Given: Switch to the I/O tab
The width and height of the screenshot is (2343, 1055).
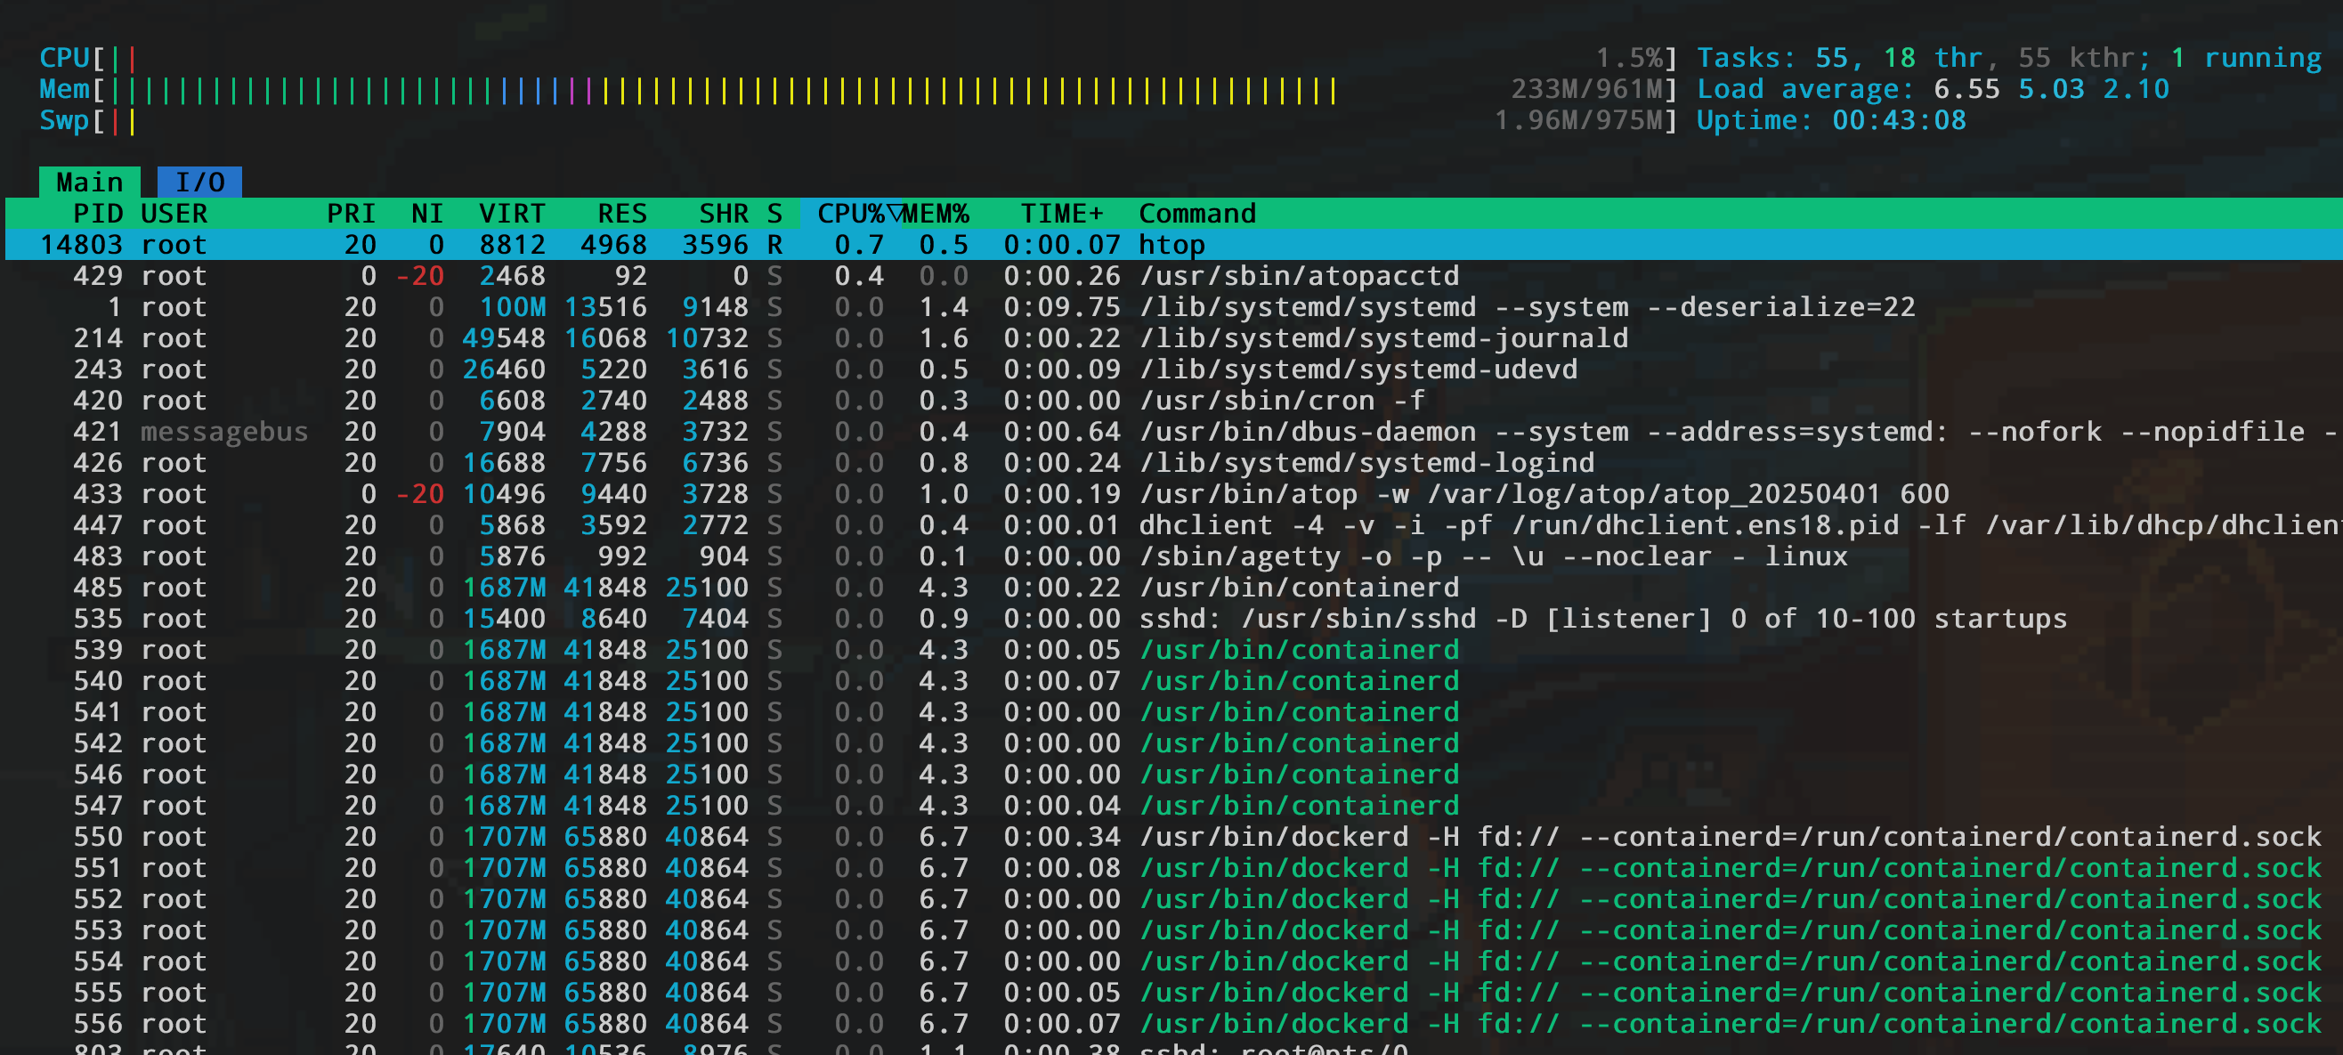Looking at the screenshot, I should pyautogui.click(x=199, y=182).
